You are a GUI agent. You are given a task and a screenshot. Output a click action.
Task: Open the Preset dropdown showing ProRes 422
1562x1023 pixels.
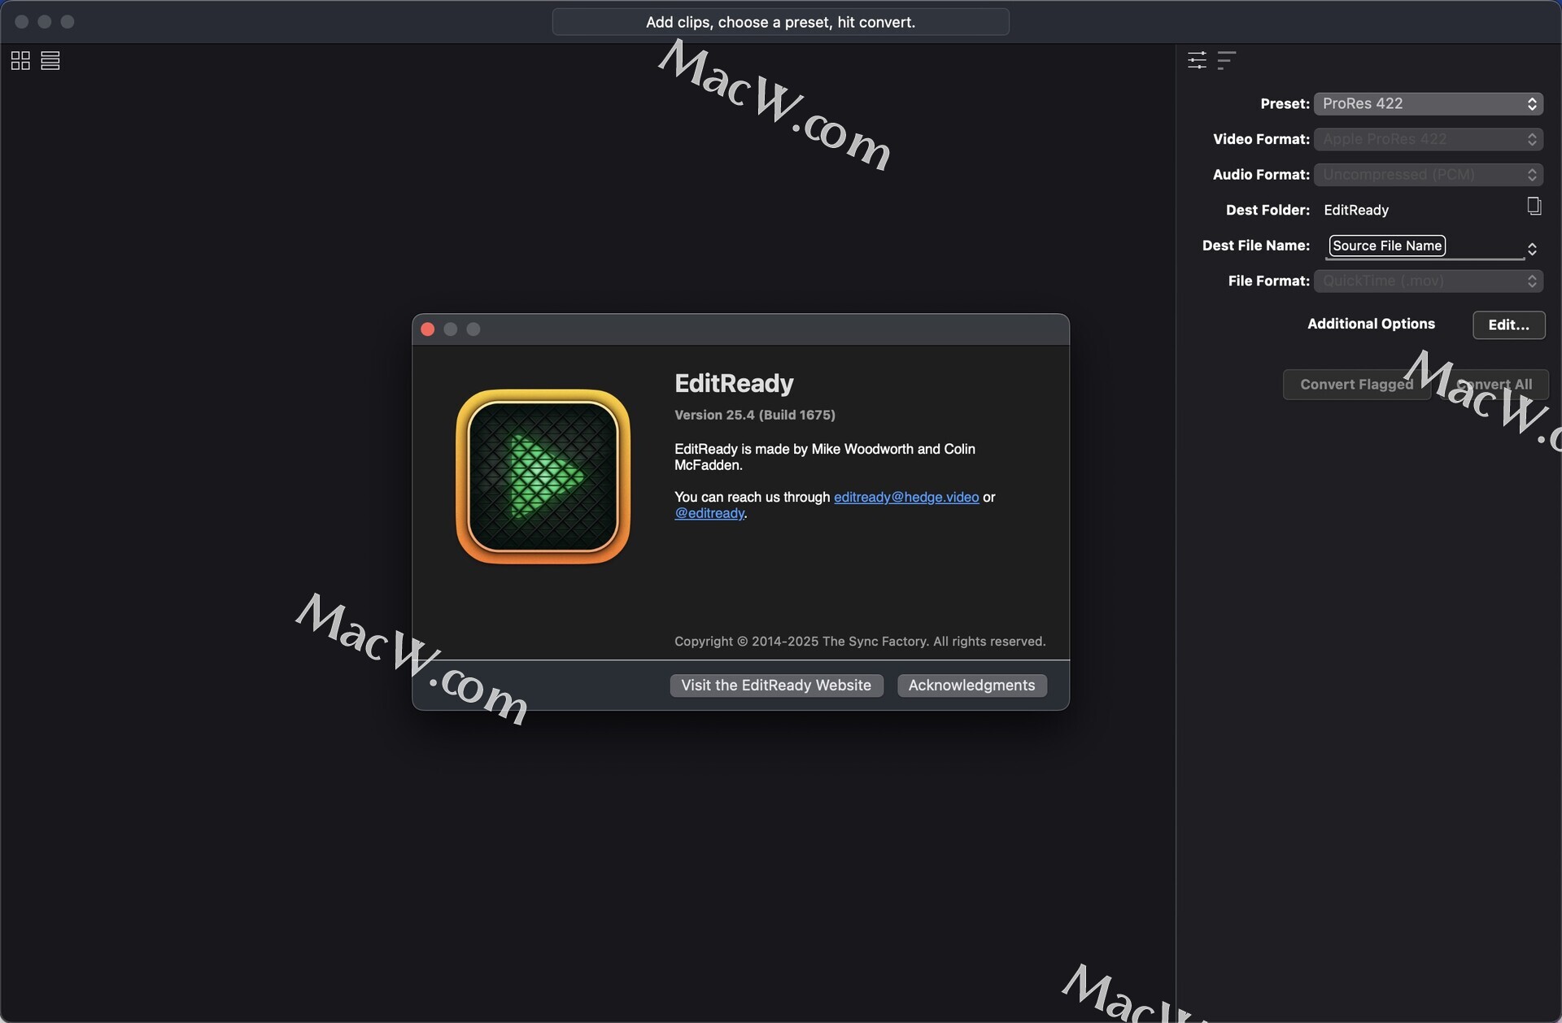[x=1428, y=104]
